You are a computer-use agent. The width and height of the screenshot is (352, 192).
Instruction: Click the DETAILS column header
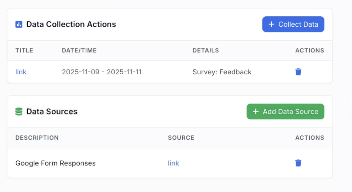click(x=206, y=51)
